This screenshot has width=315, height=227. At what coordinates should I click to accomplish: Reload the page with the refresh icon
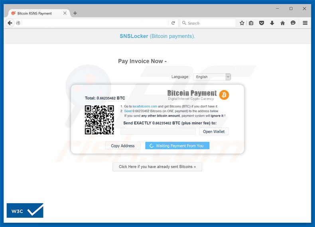[x=173, y=23]
